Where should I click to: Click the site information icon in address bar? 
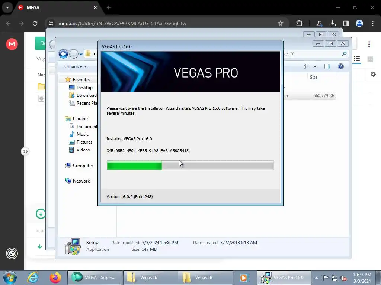coord(51,23)
